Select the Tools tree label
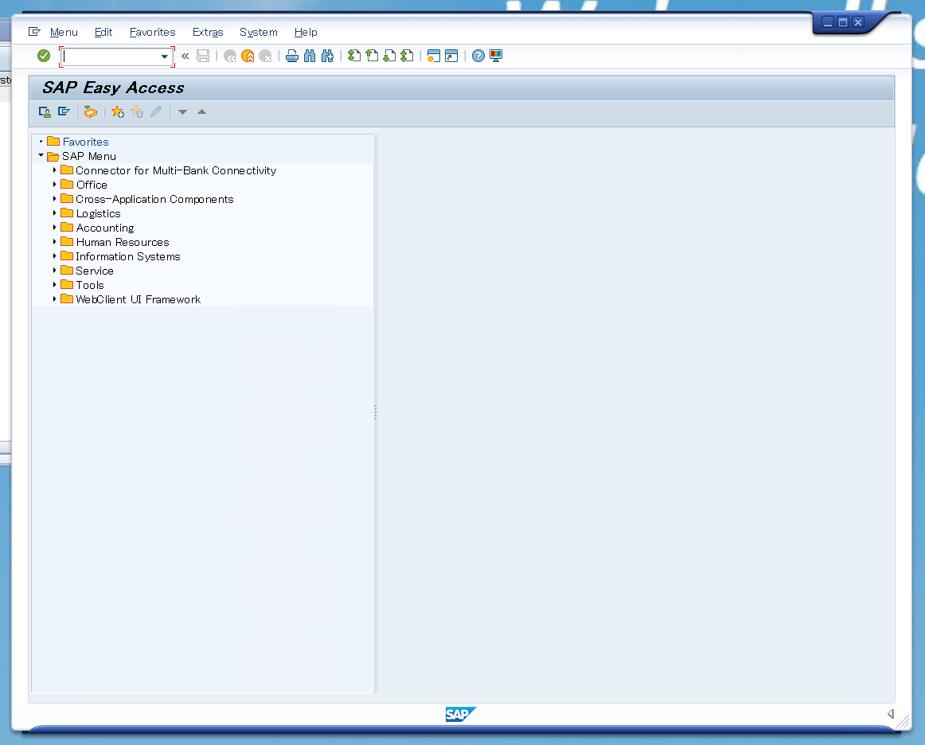 tap(90, 285)
